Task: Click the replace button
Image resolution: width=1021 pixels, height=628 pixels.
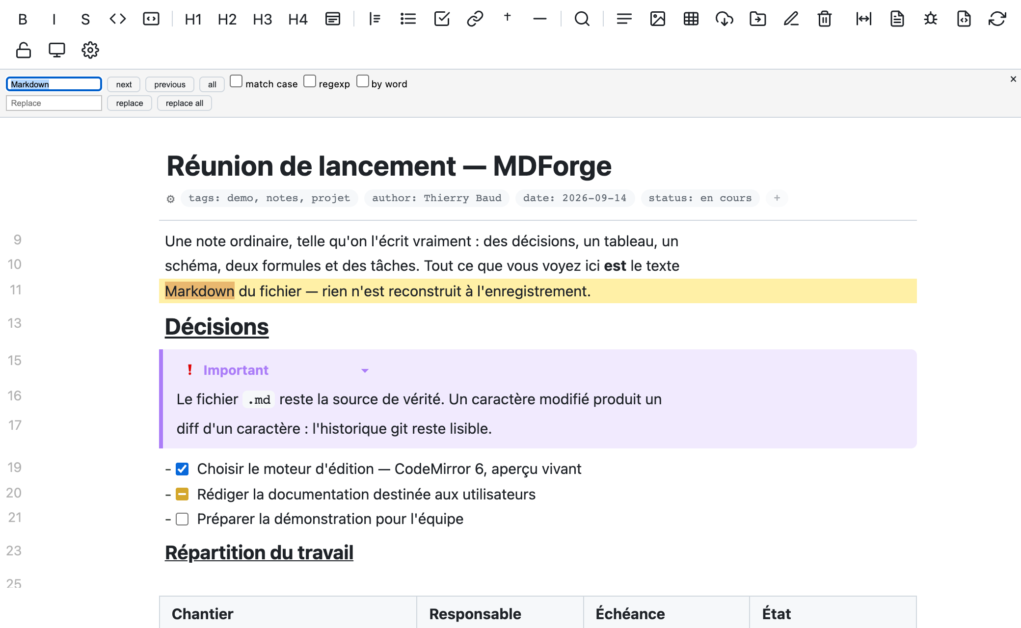Action: point(130,103)
